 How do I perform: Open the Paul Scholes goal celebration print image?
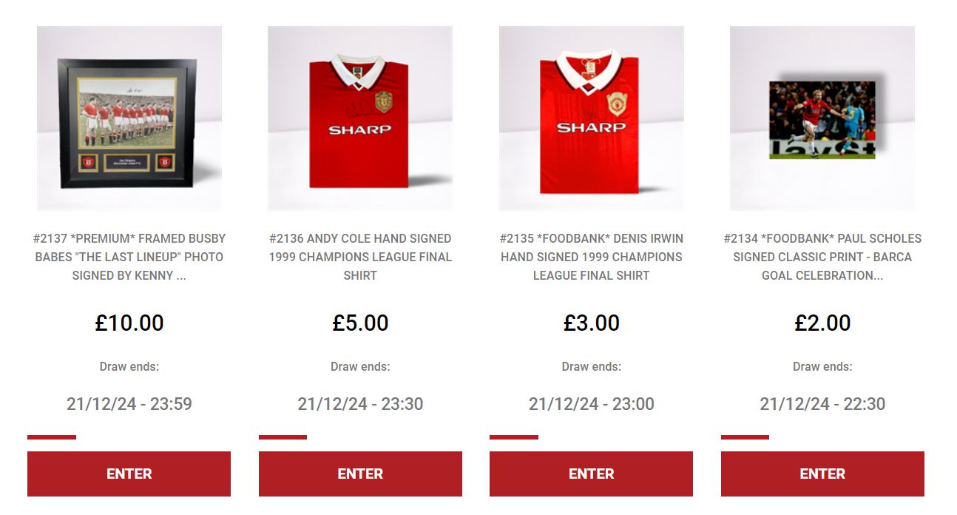(x=822, y=118)
